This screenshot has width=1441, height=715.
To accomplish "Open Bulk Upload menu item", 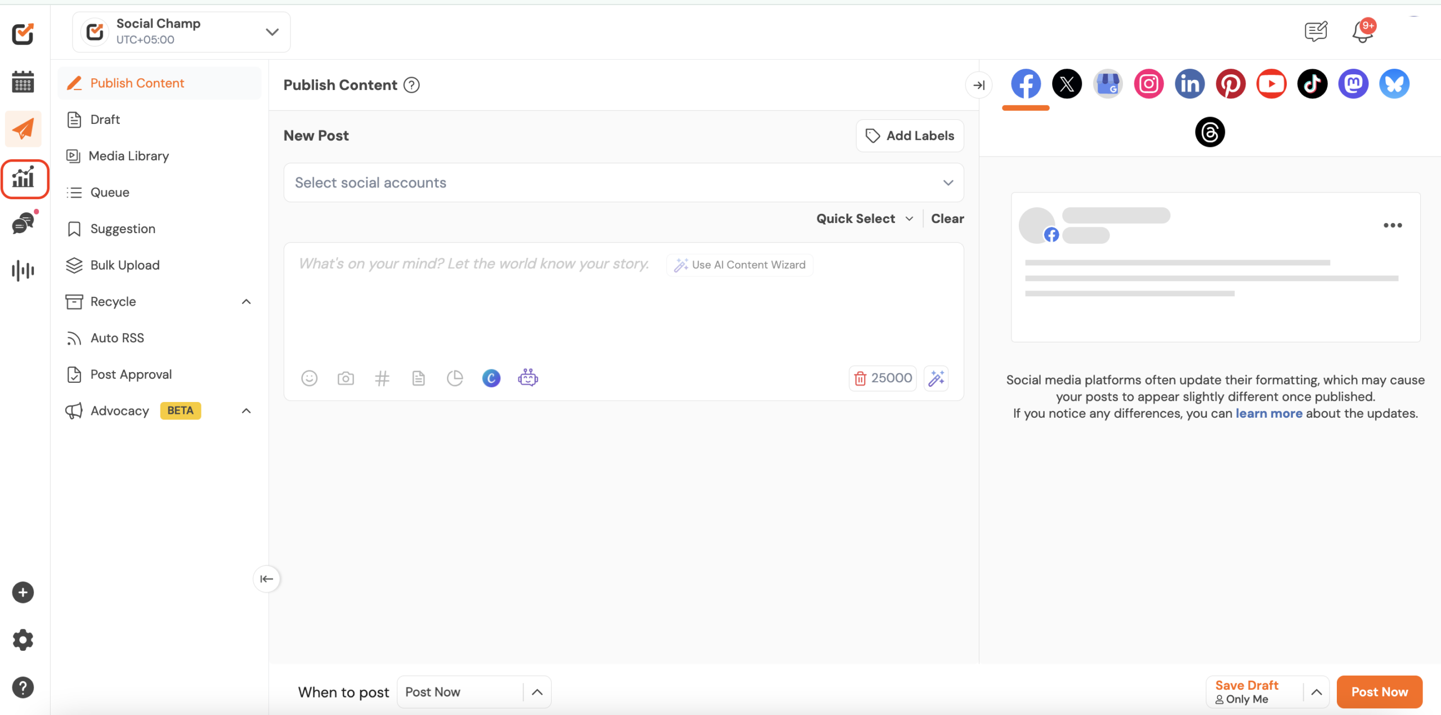I will click(125, 265).
